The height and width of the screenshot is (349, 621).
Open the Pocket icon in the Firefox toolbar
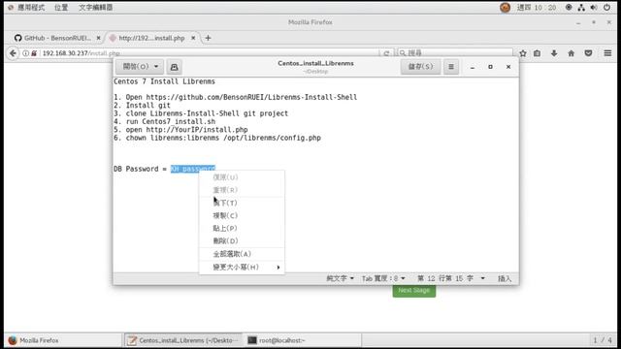[589, 53]
